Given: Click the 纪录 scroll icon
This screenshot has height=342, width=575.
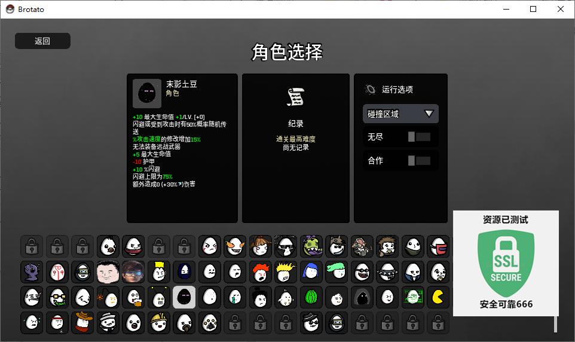Looking at the screenshot, I should [295, 97].
